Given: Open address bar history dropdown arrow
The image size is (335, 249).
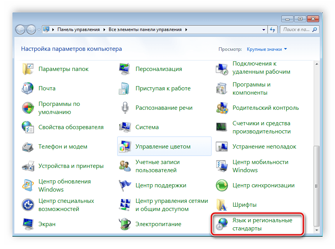Looking at the screenshot, I should click(263, 29).
